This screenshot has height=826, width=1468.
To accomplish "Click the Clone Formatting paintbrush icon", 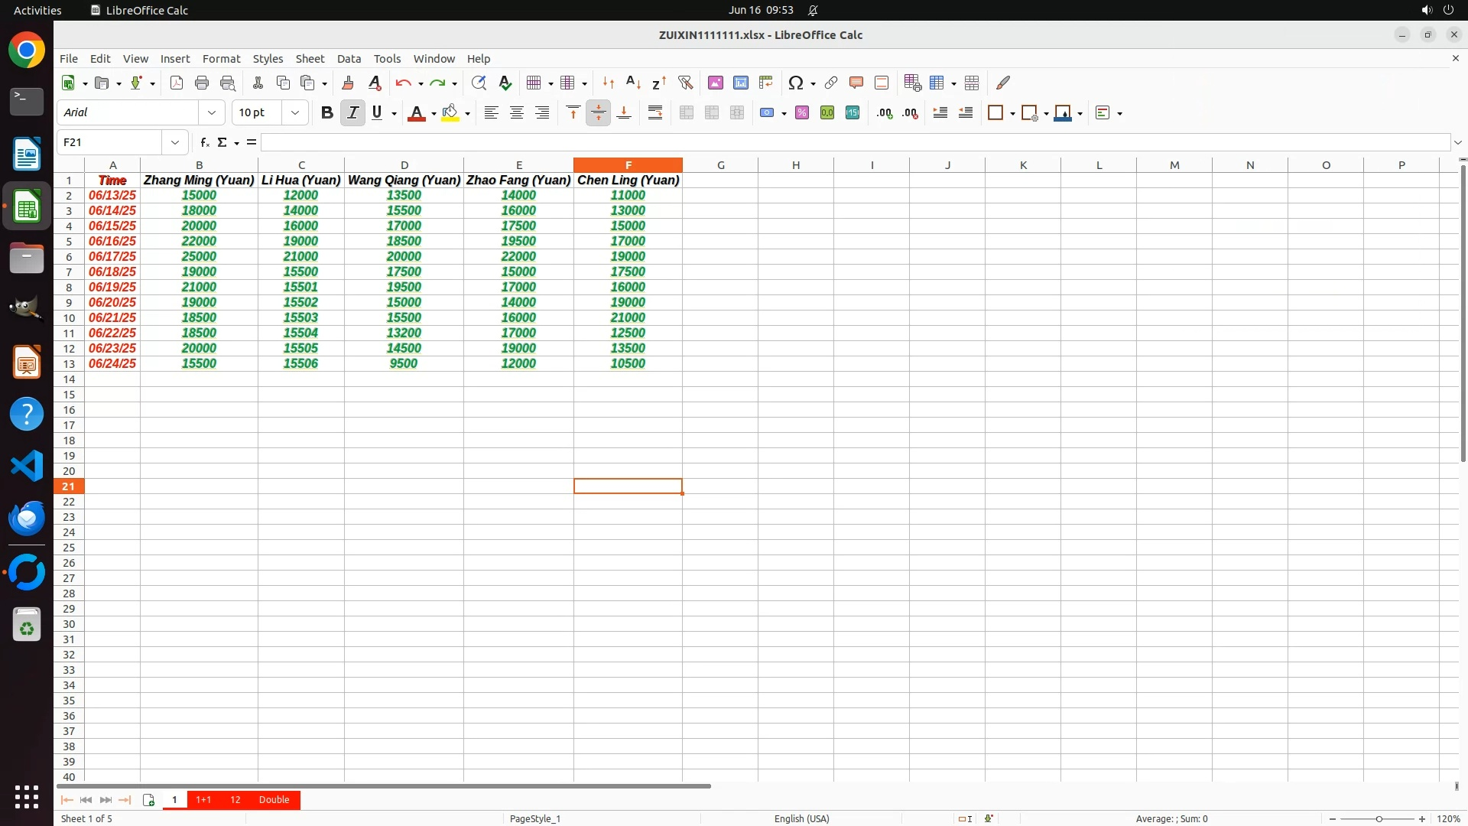I will (x=348, y=83).
